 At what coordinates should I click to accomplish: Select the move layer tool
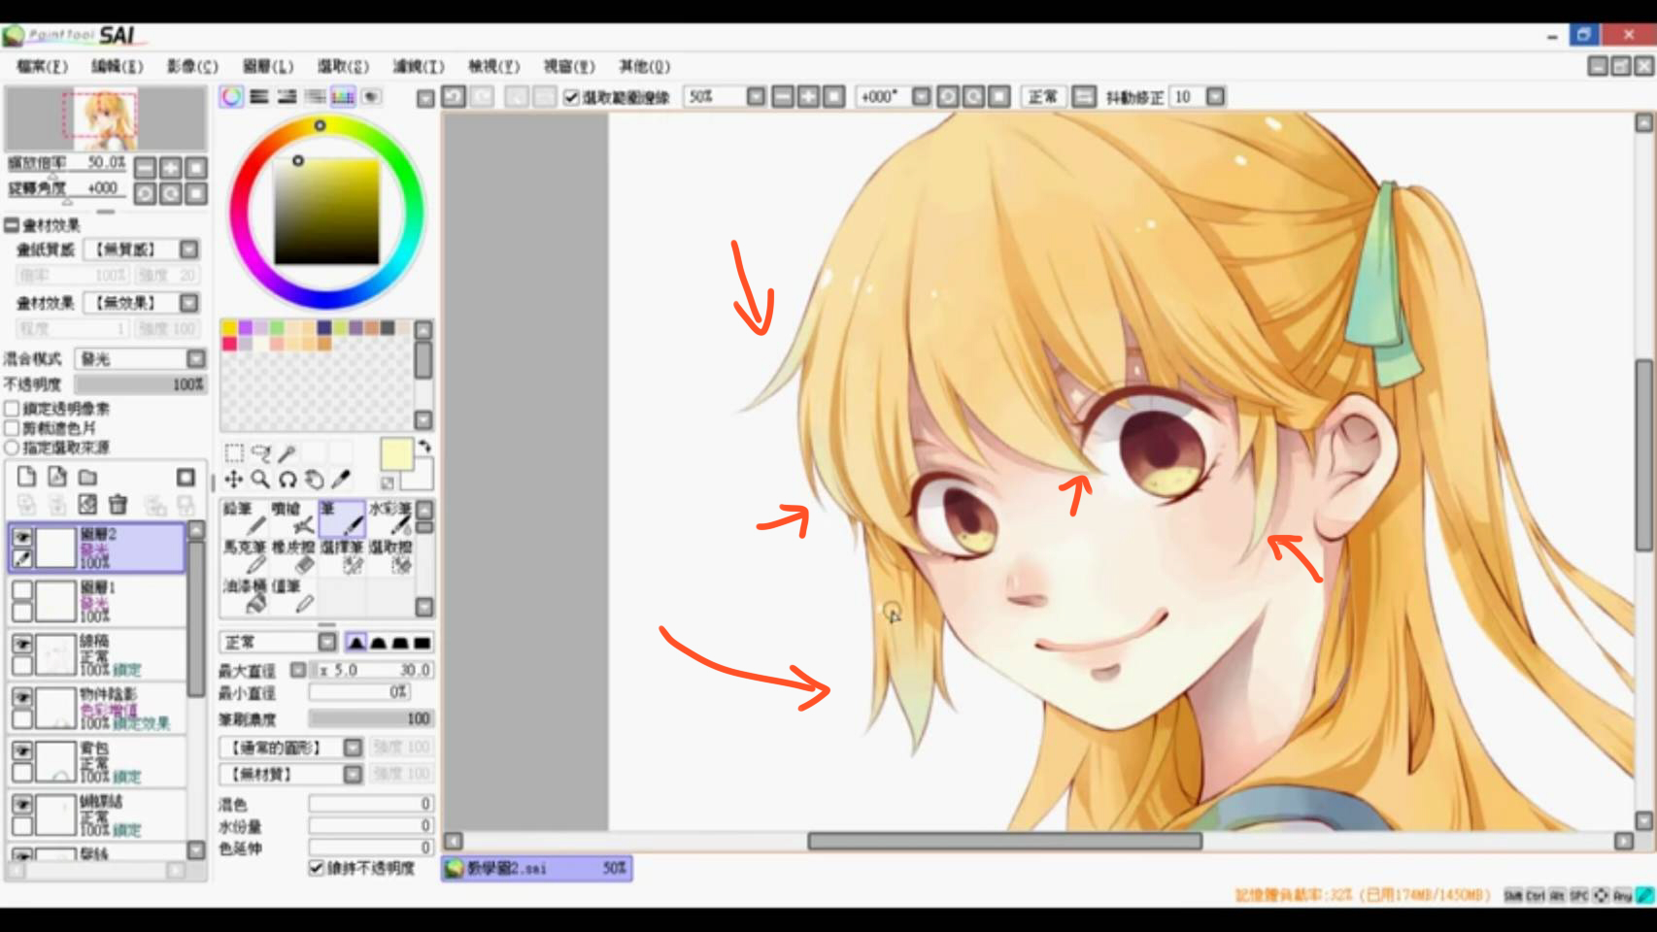234,479
